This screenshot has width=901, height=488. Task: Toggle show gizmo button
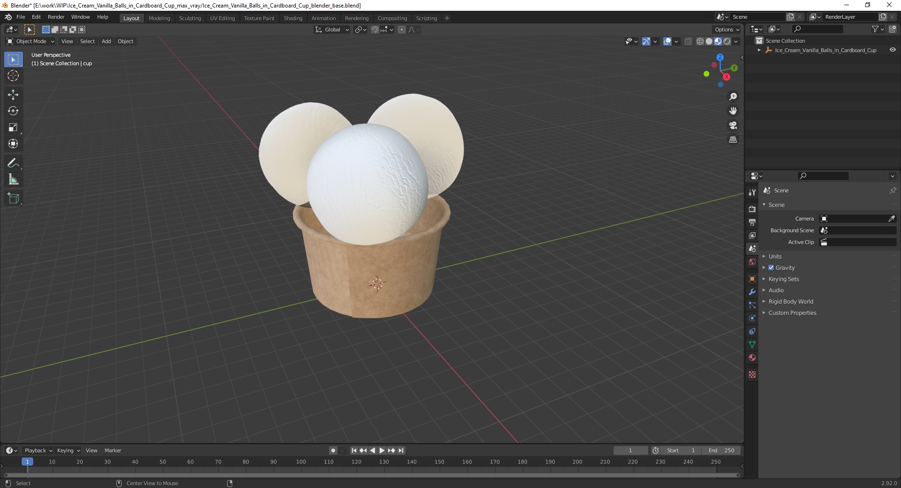[x=646, y=41]
